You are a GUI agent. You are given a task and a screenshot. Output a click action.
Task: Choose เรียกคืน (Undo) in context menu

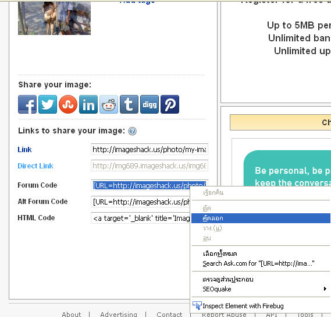pos(261,193)
